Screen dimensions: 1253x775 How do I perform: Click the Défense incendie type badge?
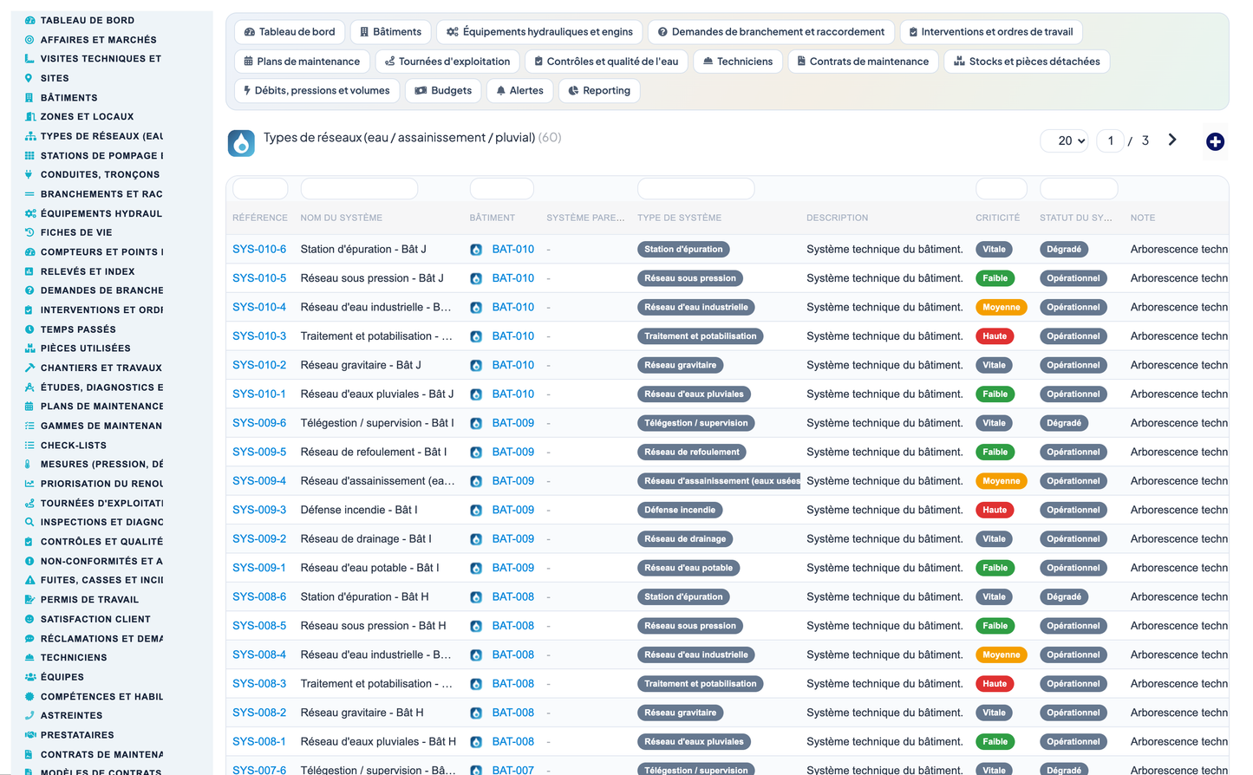(x=680, y=510)
